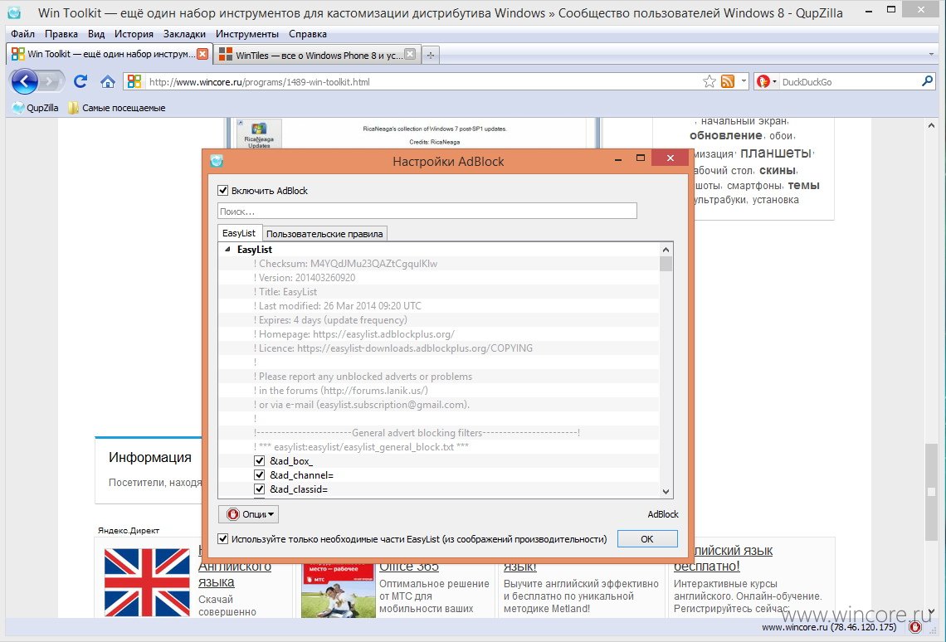946x642 pixels.
Task: Switch to the WinTiles browser tab
Action: (317, 55)
